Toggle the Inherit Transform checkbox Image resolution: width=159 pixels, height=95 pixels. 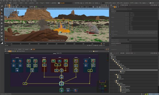click(x=128, y=40)
